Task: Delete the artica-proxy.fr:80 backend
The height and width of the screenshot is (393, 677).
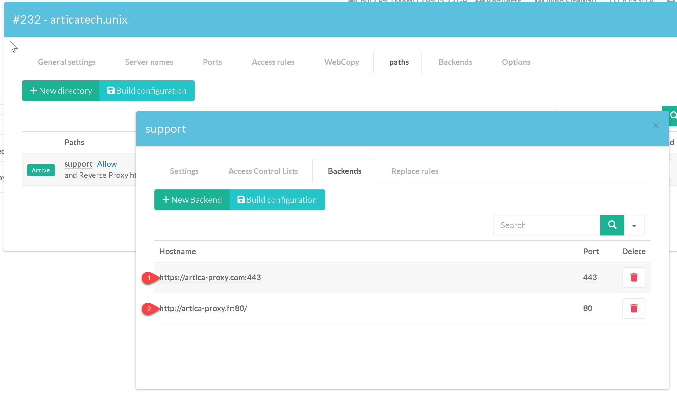Action: 634,308
